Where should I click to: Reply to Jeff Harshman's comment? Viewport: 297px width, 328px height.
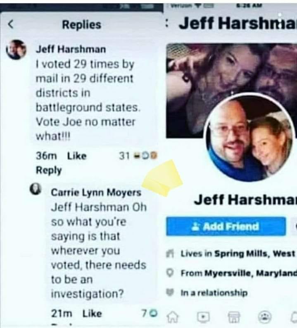(x=49, y=170)
